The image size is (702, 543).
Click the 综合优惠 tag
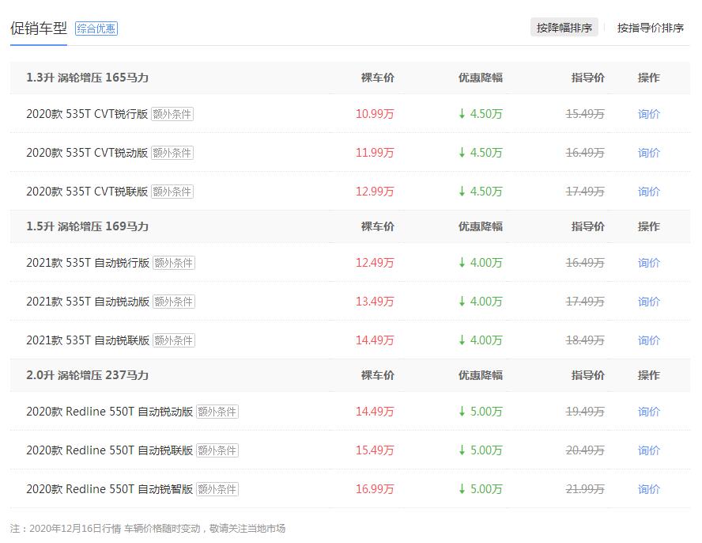(x=96, y=28)
